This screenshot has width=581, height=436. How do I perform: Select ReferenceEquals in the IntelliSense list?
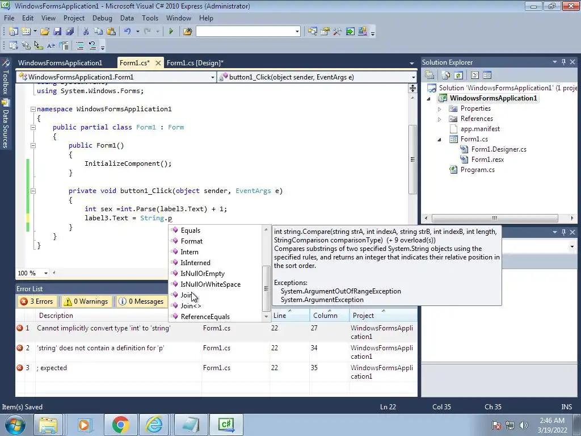(x=205, y=317)
